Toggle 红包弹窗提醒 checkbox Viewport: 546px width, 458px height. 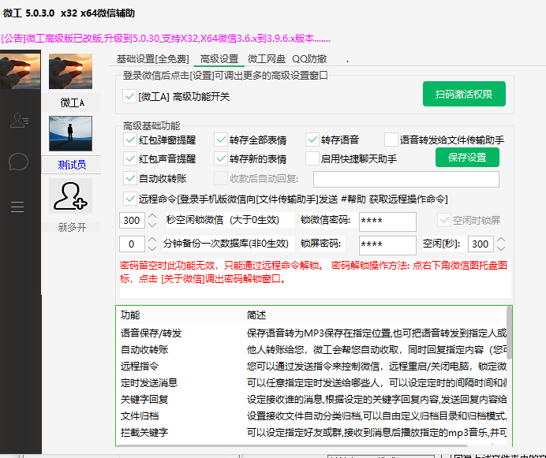click(x=130, y=140)
